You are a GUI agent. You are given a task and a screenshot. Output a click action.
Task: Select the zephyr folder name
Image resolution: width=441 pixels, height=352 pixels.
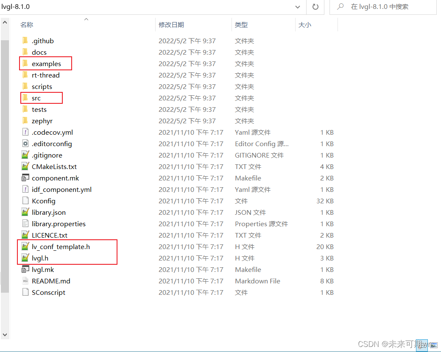42,121
